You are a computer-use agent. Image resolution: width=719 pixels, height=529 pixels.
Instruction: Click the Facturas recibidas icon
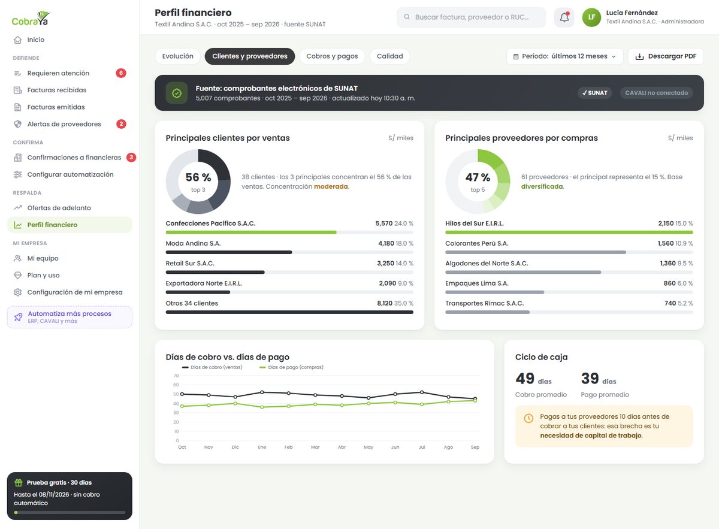[x=17, y=90]
